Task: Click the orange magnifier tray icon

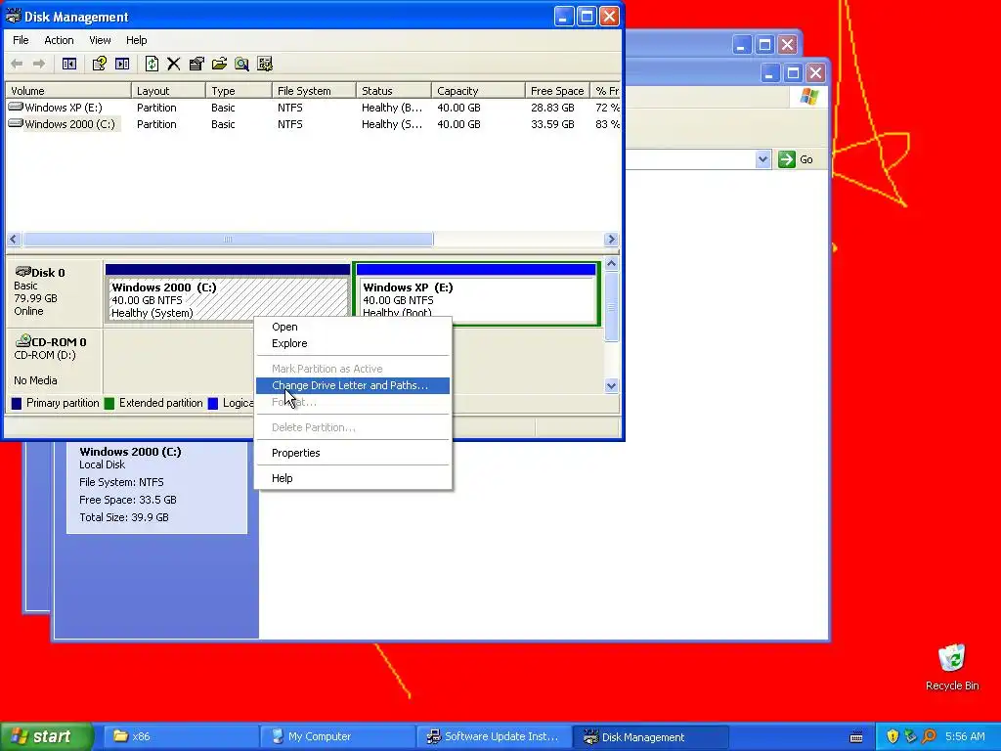Action: click(929, 736)
